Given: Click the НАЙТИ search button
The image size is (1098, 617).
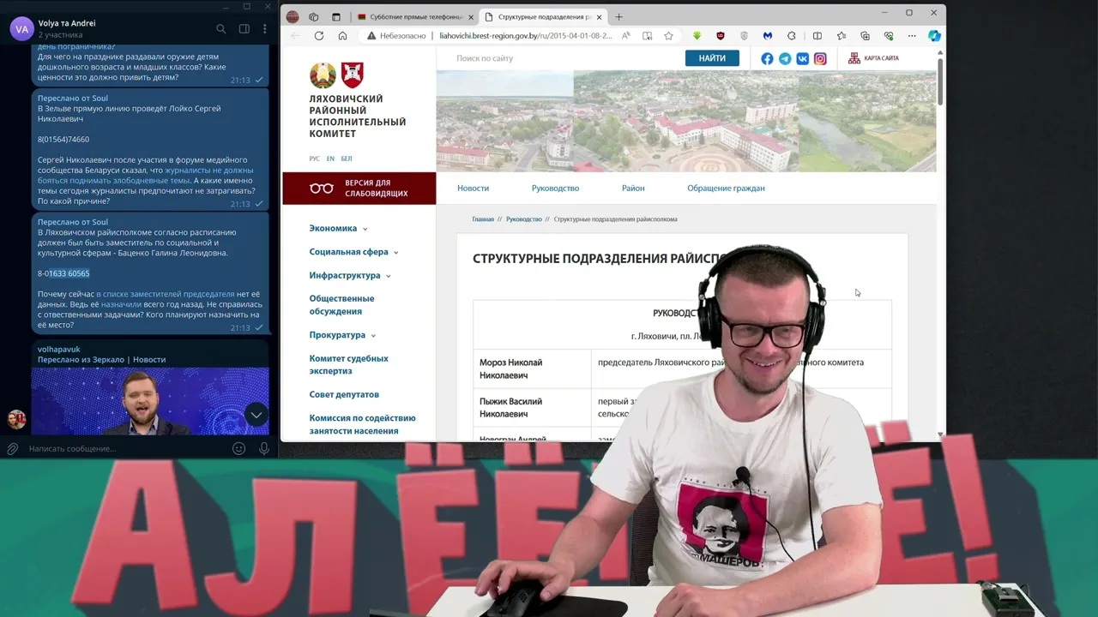Looking at the screenshot, I should point(712,58).
